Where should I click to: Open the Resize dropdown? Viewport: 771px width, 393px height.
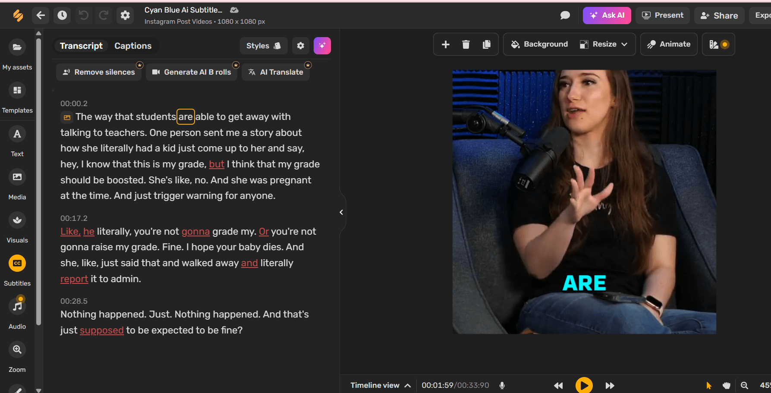pos(604,44)
